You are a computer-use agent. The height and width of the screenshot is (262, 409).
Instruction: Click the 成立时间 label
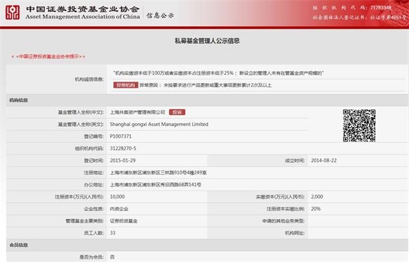tap(294, 161)
